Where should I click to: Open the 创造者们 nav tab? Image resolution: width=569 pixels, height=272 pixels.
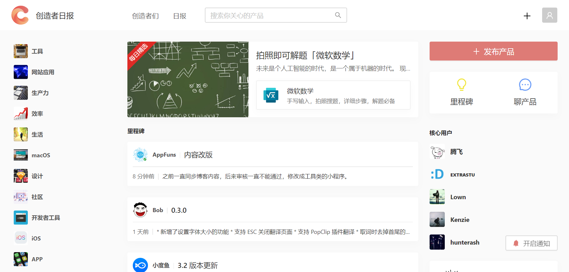tap(145, 16)
